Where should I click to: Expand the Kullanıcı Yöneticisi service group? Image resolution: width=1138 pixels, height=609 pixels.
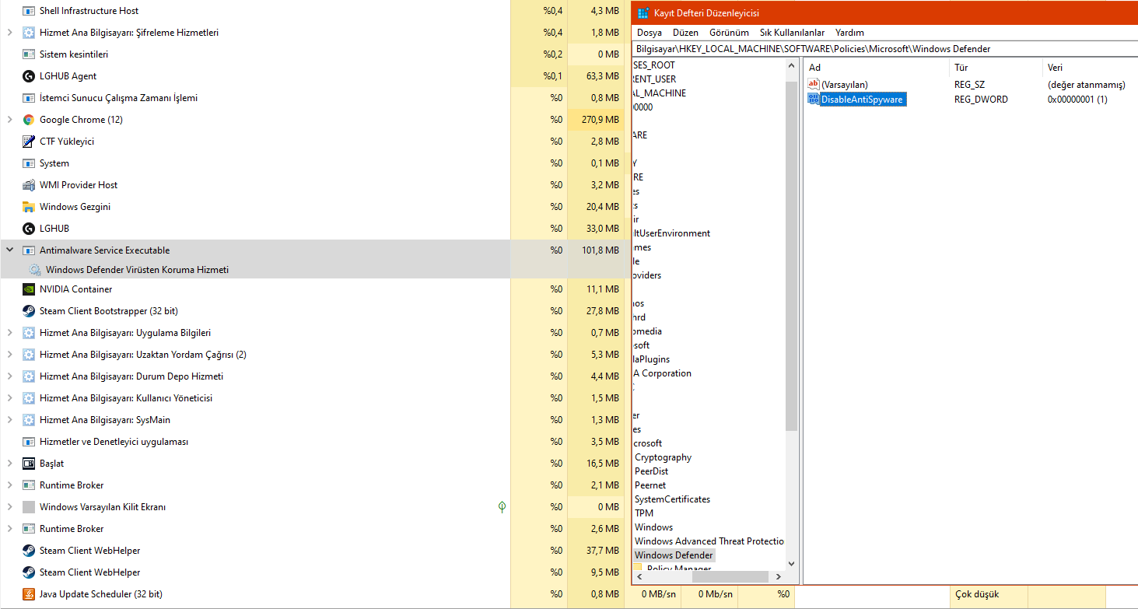click(9, 398)
